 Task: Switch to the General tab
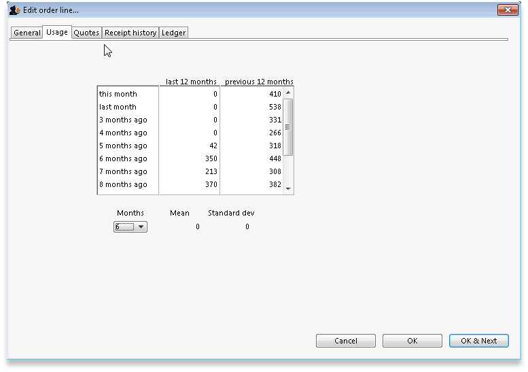click(27, 33)
